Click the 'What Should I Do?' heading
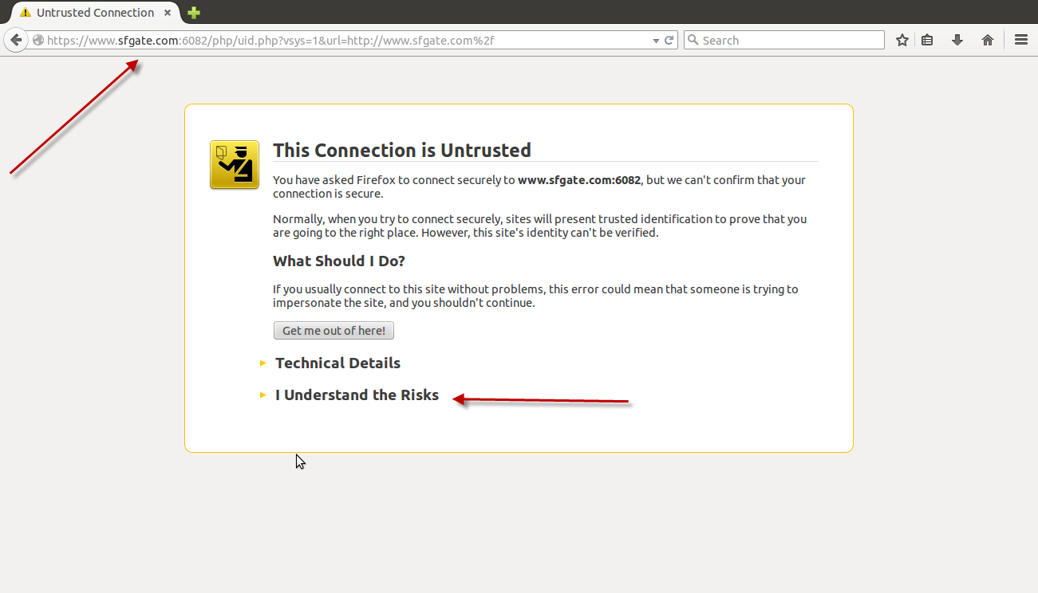The width and height of the screenshot is (1038, 593). 339,261
